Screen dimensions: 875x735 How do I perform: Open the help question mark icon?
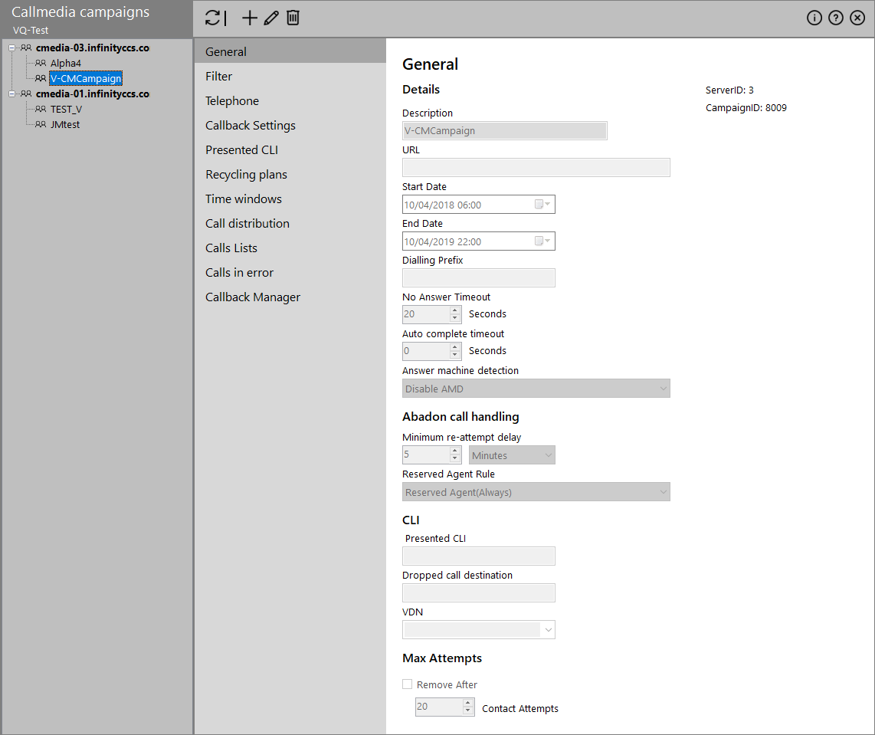(836, 18)
